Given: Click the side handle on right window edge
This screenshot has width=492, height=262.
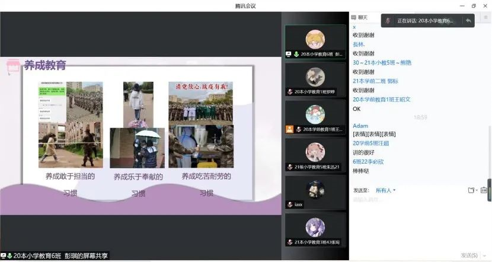Looking at the screenshot, I should click(489, 190).
